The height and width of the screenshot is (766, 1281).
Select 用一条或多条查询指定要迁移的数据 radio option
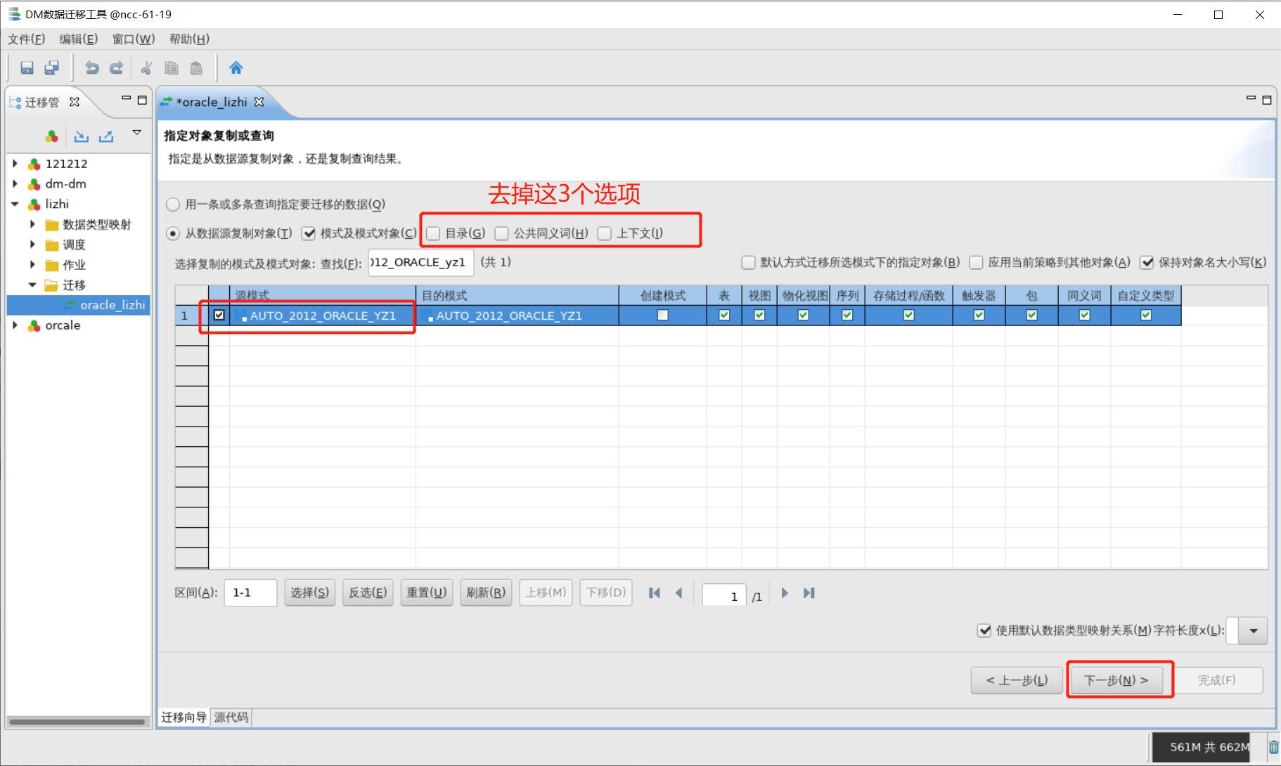tap(173, 205)
